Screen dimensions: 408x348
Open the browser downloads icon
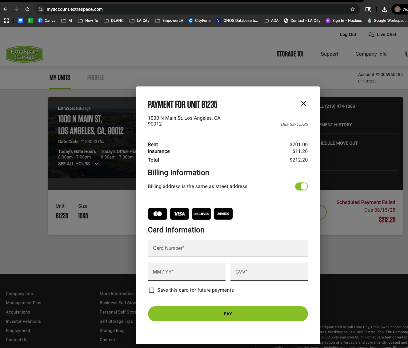coord(385,9)
